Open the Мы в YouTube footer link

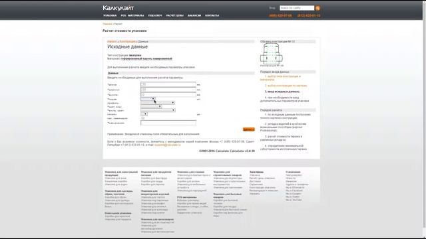click(x=294, y=200)
